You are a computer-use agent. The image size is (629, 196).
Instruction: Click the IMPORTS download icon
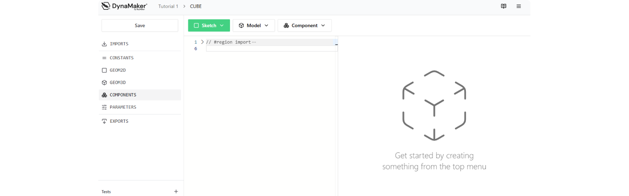tap(104, 44)
